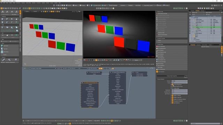
Task: Click gear icon below the properties panel
Action: coord(187,121)
